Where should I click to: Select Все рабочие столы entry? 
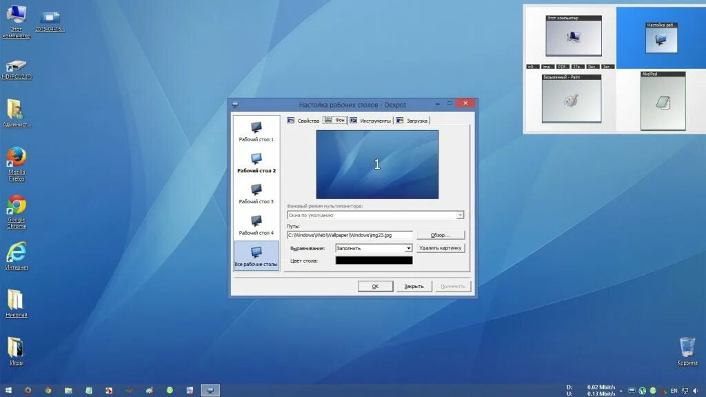tap(256, 256)
